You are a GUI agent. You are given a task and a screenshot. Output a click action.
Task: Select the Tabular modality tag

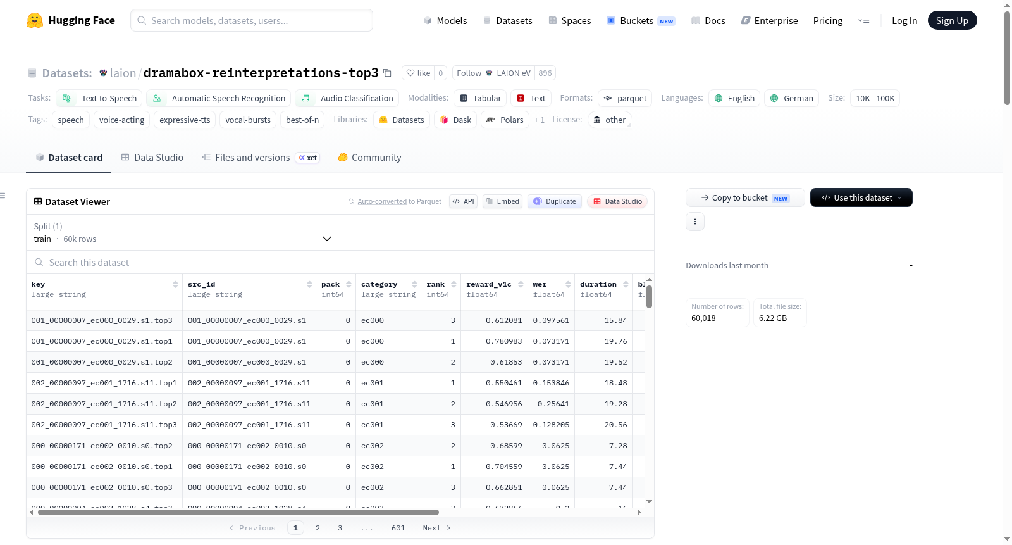tap(480, 98)
